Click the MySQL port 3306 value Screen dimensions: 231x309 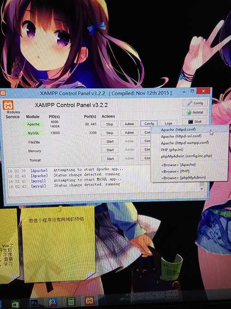pos(92,133)
